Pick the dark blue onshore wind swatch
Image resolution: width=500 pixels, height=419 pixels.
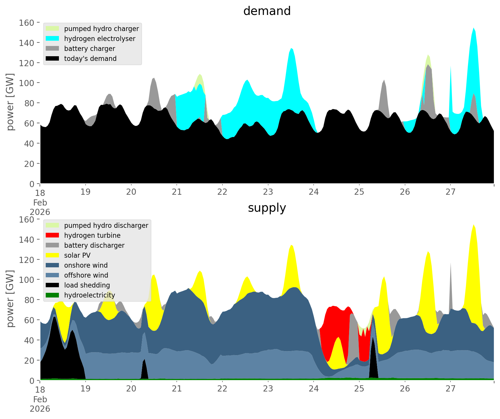point(52,265)
